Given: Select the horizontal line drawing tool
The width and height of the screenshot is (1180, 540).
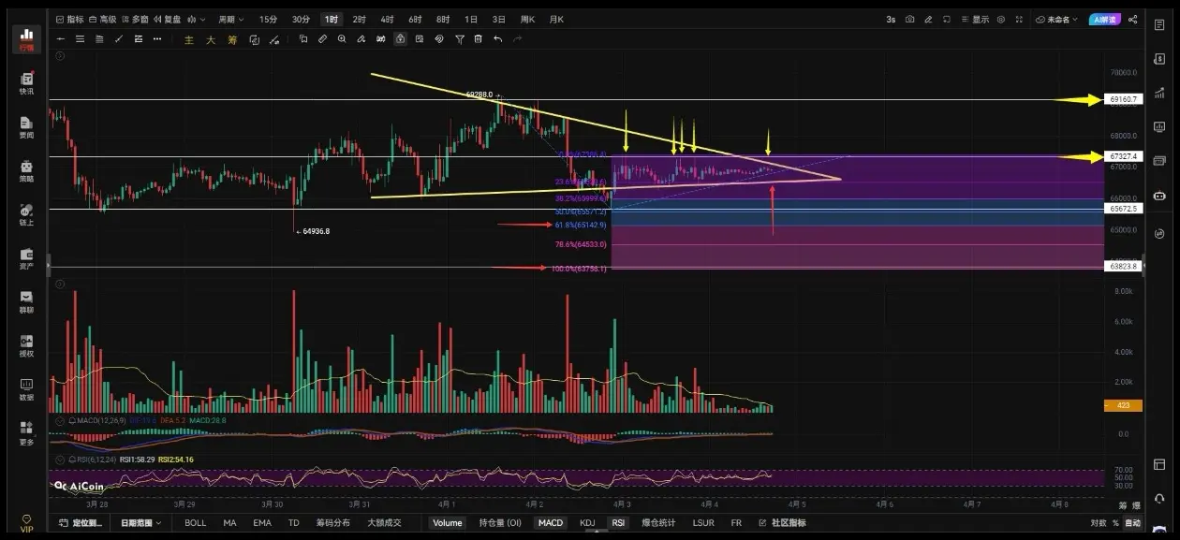Looking at the screenshot, I should point(61,38).
